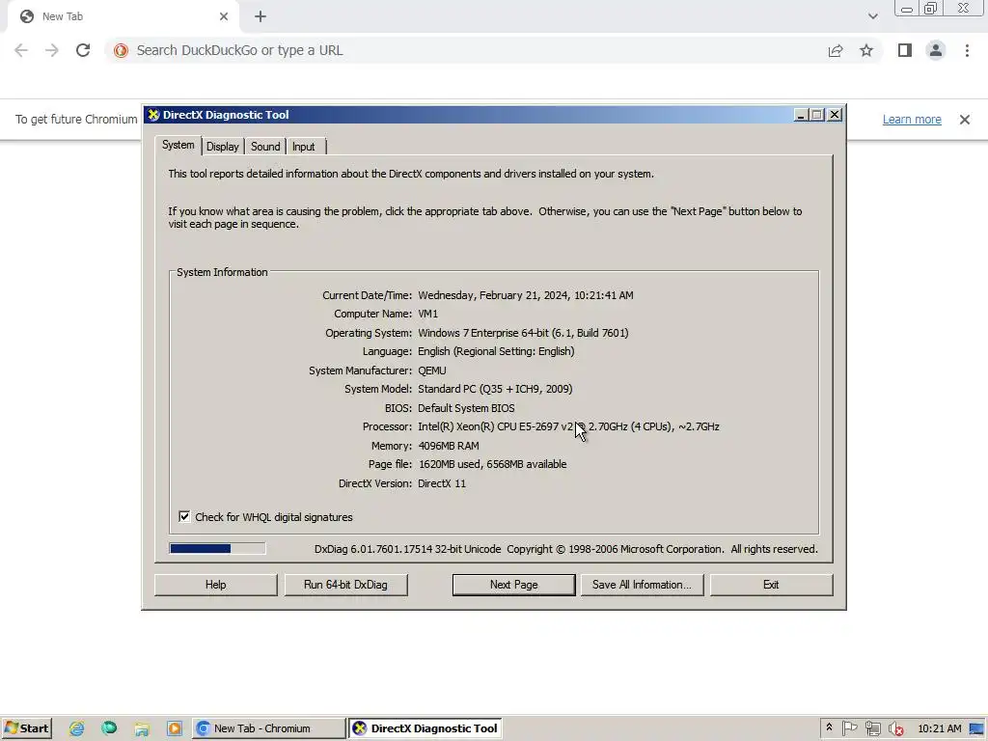
Task: Select DirectX Diagnostic Tool taskbar item
Action: point(425,728)
